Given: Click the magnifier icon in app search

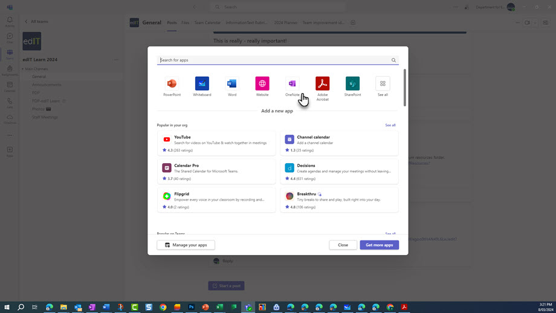Looking at the screenshot, I should [x=393, y=60].
